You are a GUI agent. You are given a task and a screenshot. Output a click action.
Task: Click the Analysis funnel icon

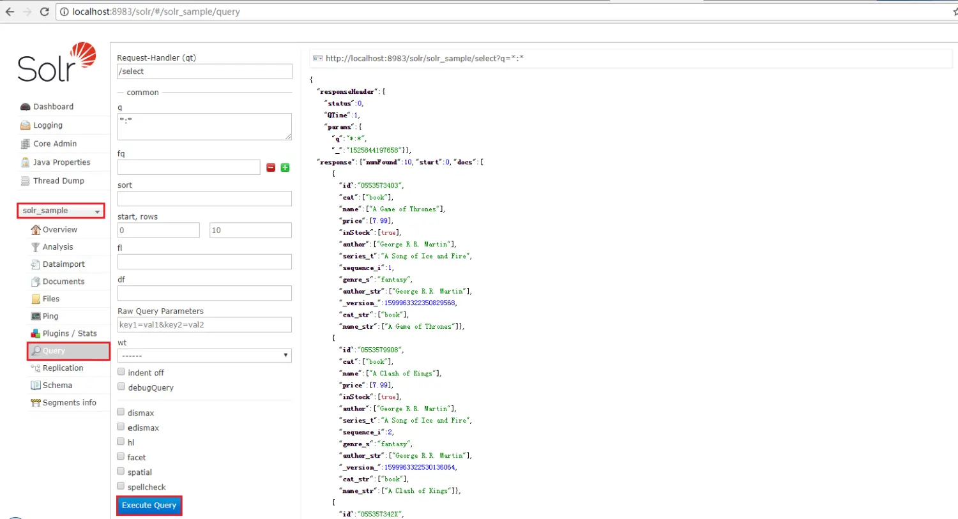point(36,246)
